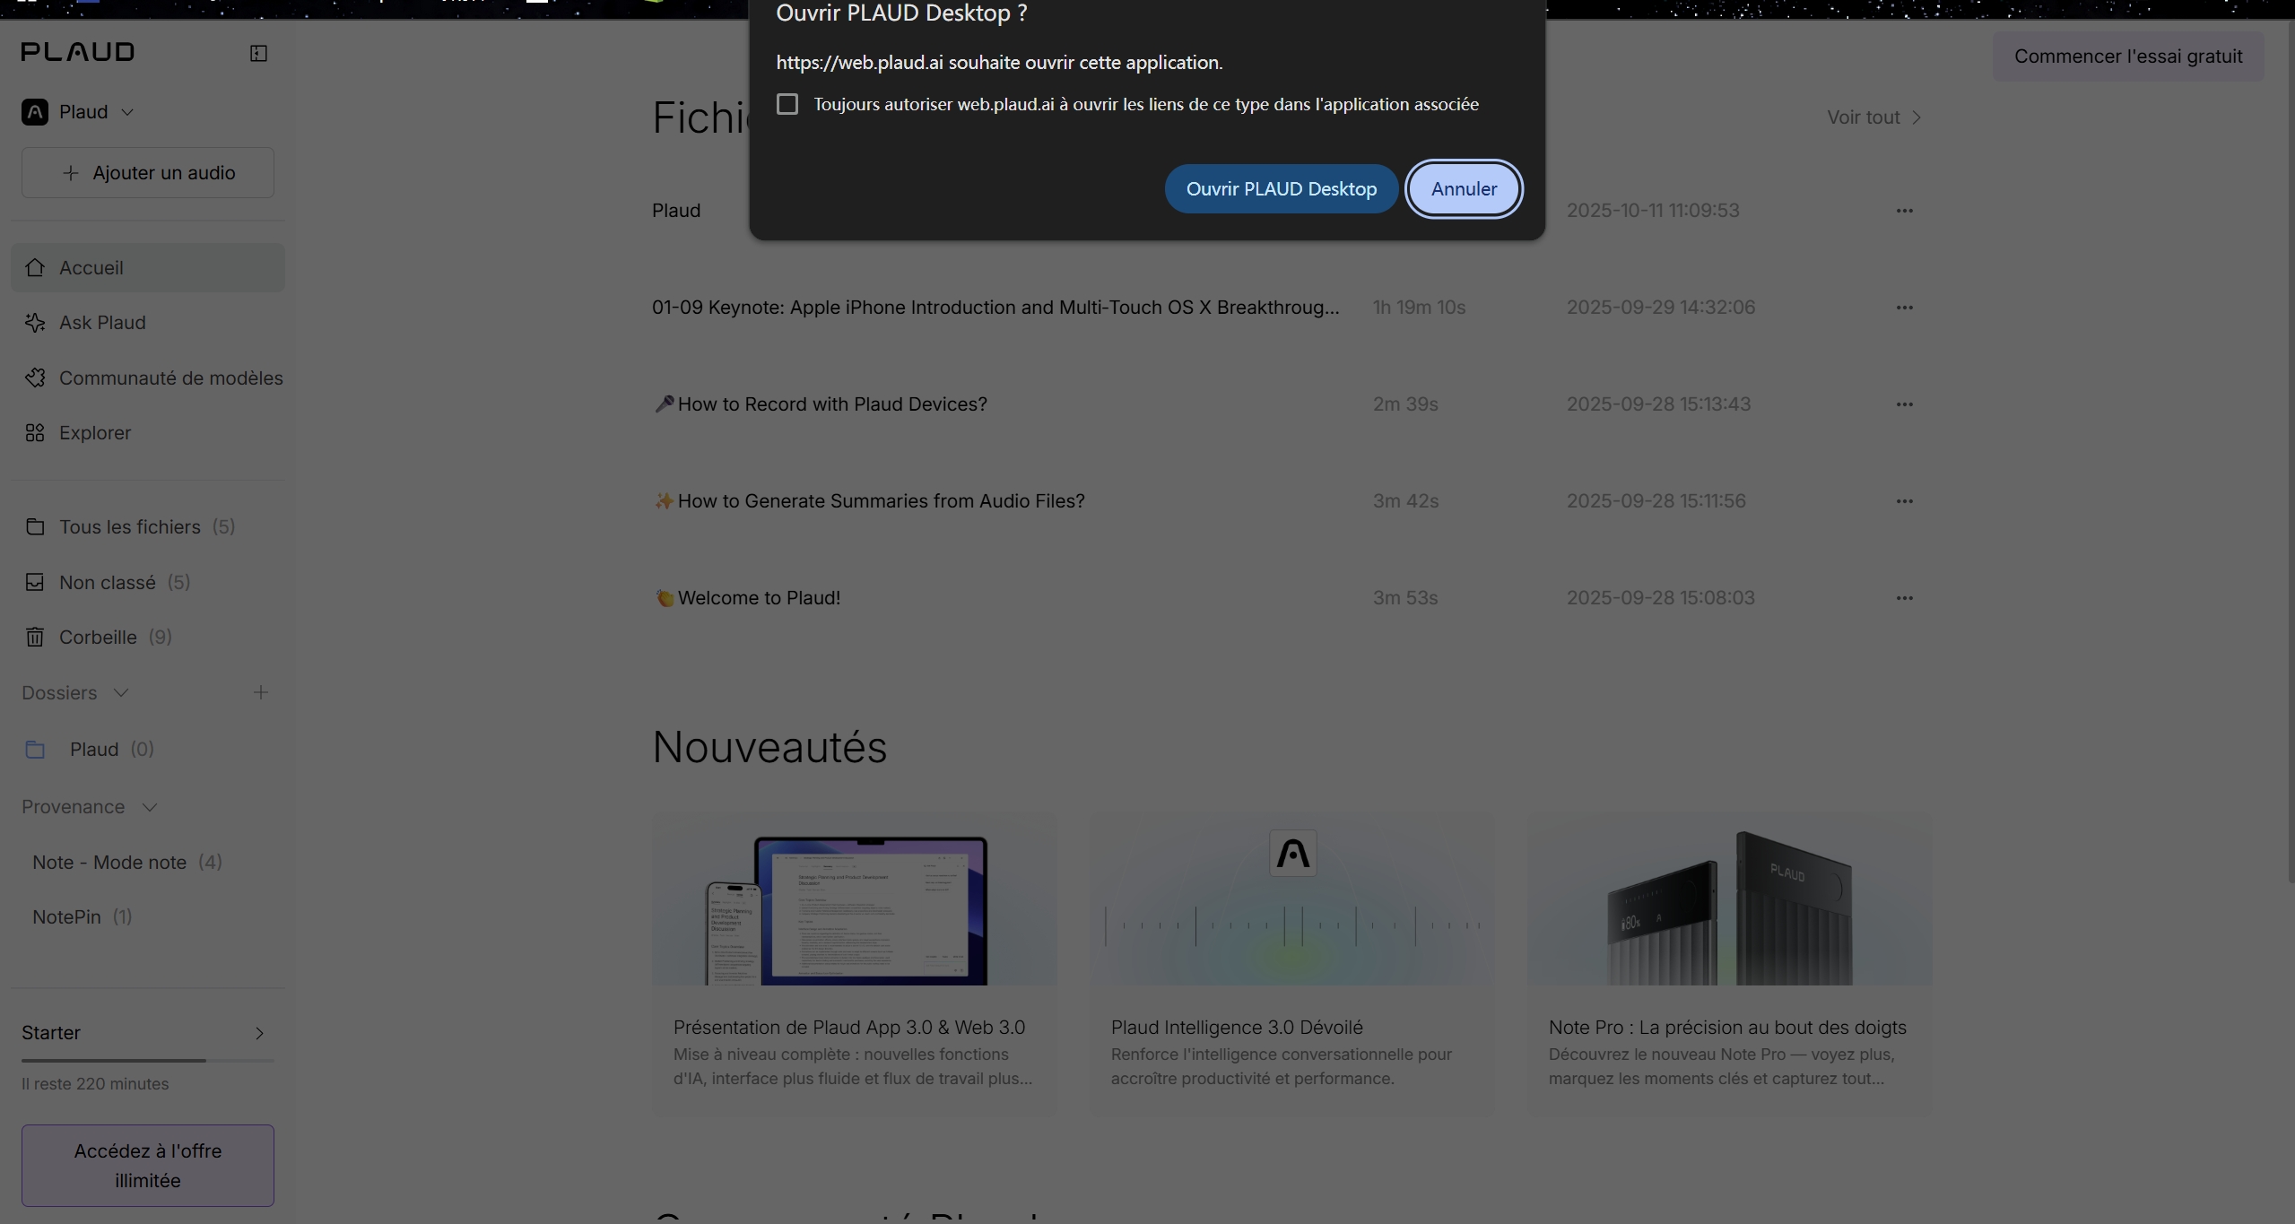
Task: Open options menu for the Plaud file row
Action: [1904, 211]
